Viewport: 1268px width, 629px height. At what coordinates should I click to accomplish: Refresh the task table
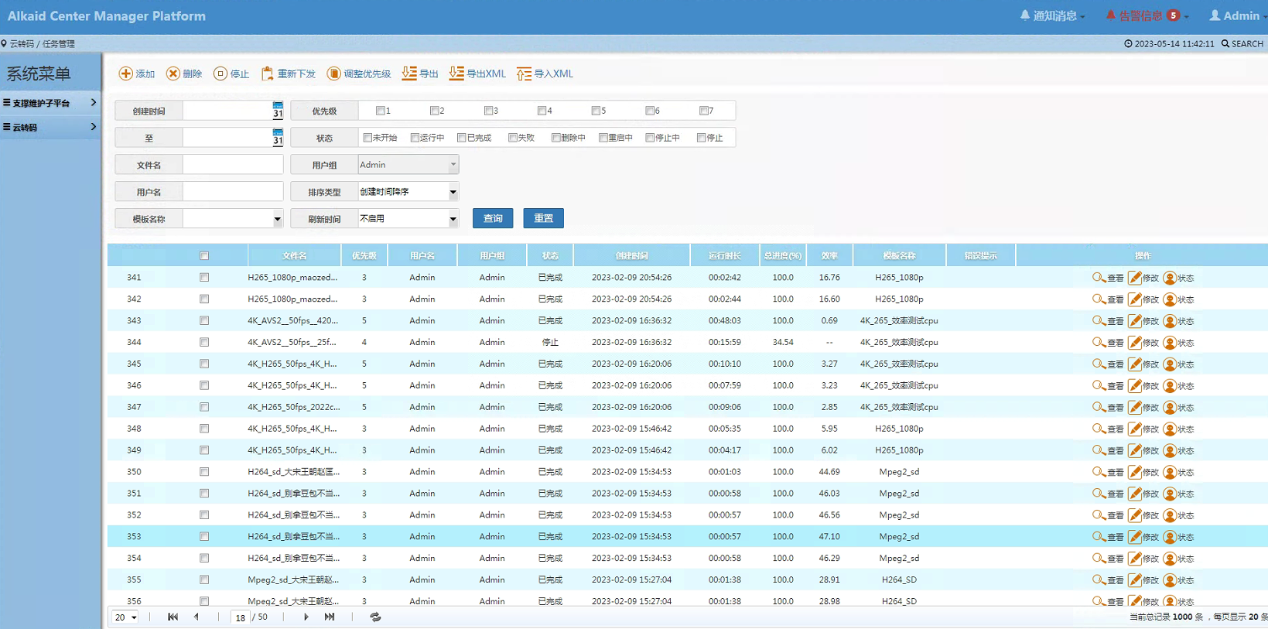(375, 617)
